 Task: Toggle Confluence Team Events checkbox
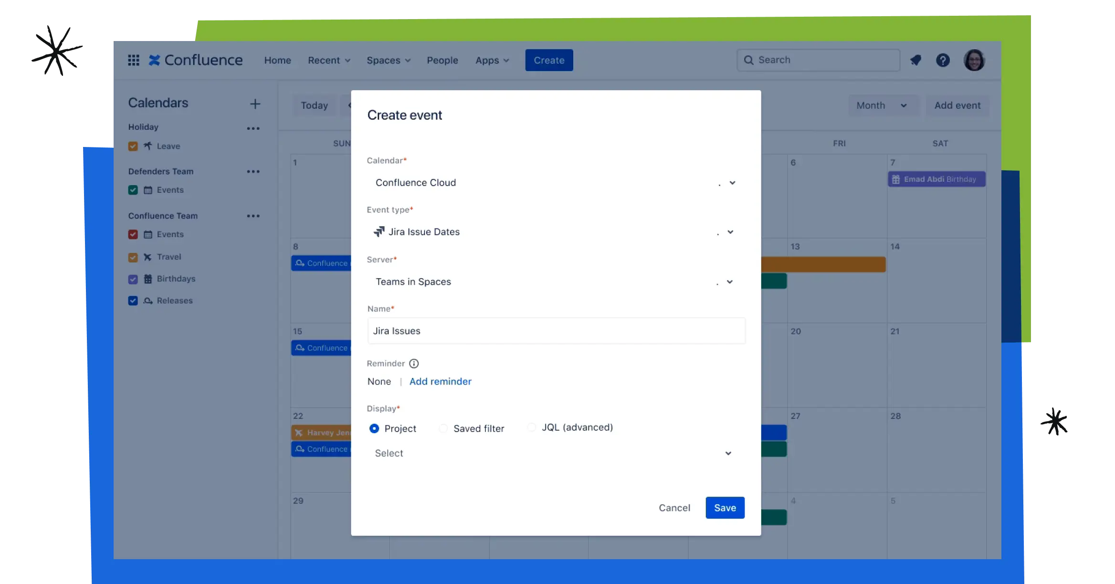pos(133,234)
